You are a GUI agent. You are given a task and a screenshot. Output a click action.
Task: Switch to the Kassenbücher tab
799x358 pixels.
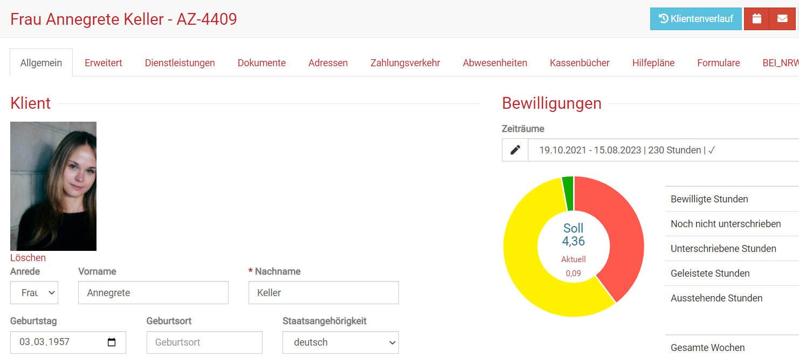coord(580,63)
